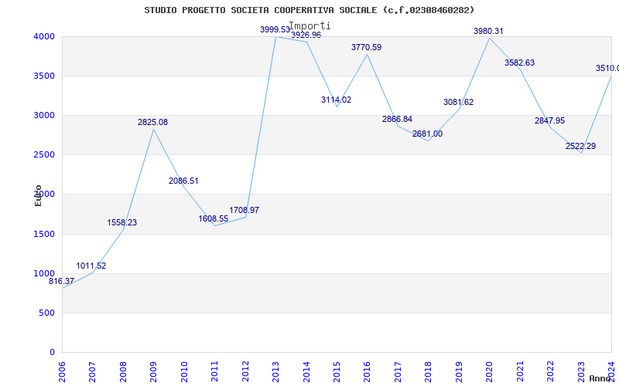Click x-axis year label 2013
The height and width of the screenshot is (386, 619).
276,372
